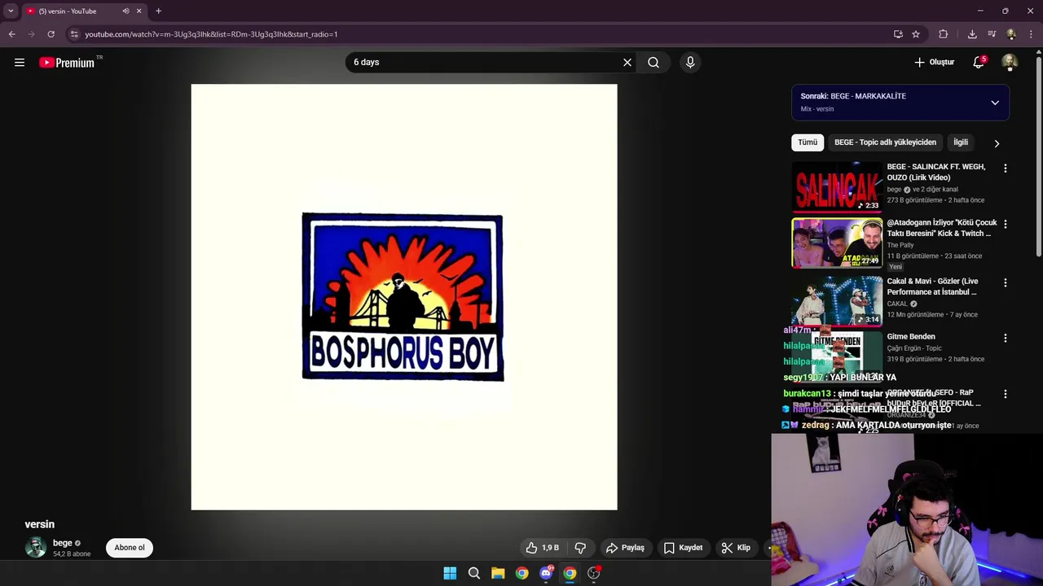Open options for BEGE - SALINCAK video
This screenshot has width=1043, height=586.
pos(1006,168)
